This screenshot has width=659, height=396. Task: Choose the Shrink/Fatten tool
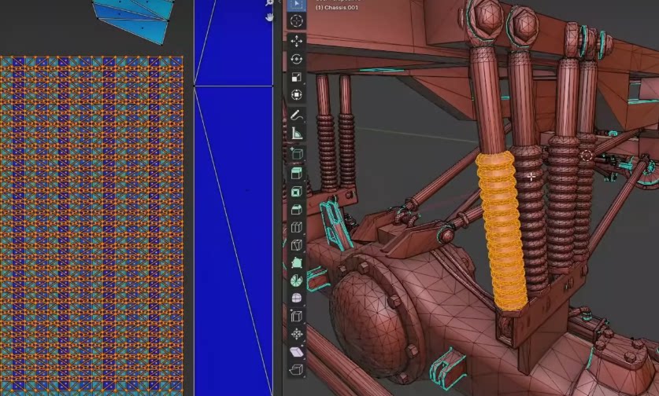point(296,334)
